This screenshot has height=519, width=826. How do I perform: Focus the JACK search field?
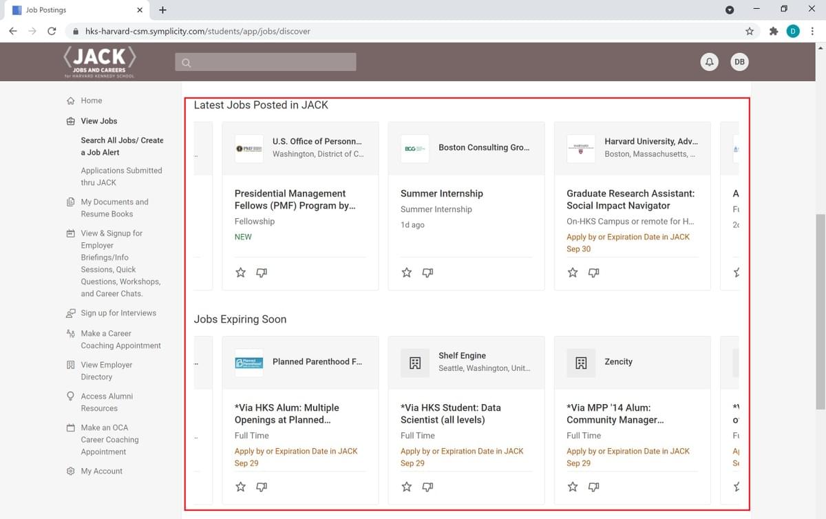pyautogui.click(x=266, y=62)
